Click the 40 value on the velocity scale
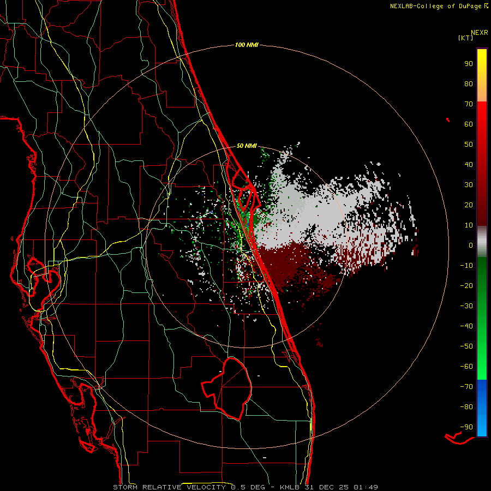This screenshot has width=491, height=491. [469, 164]
